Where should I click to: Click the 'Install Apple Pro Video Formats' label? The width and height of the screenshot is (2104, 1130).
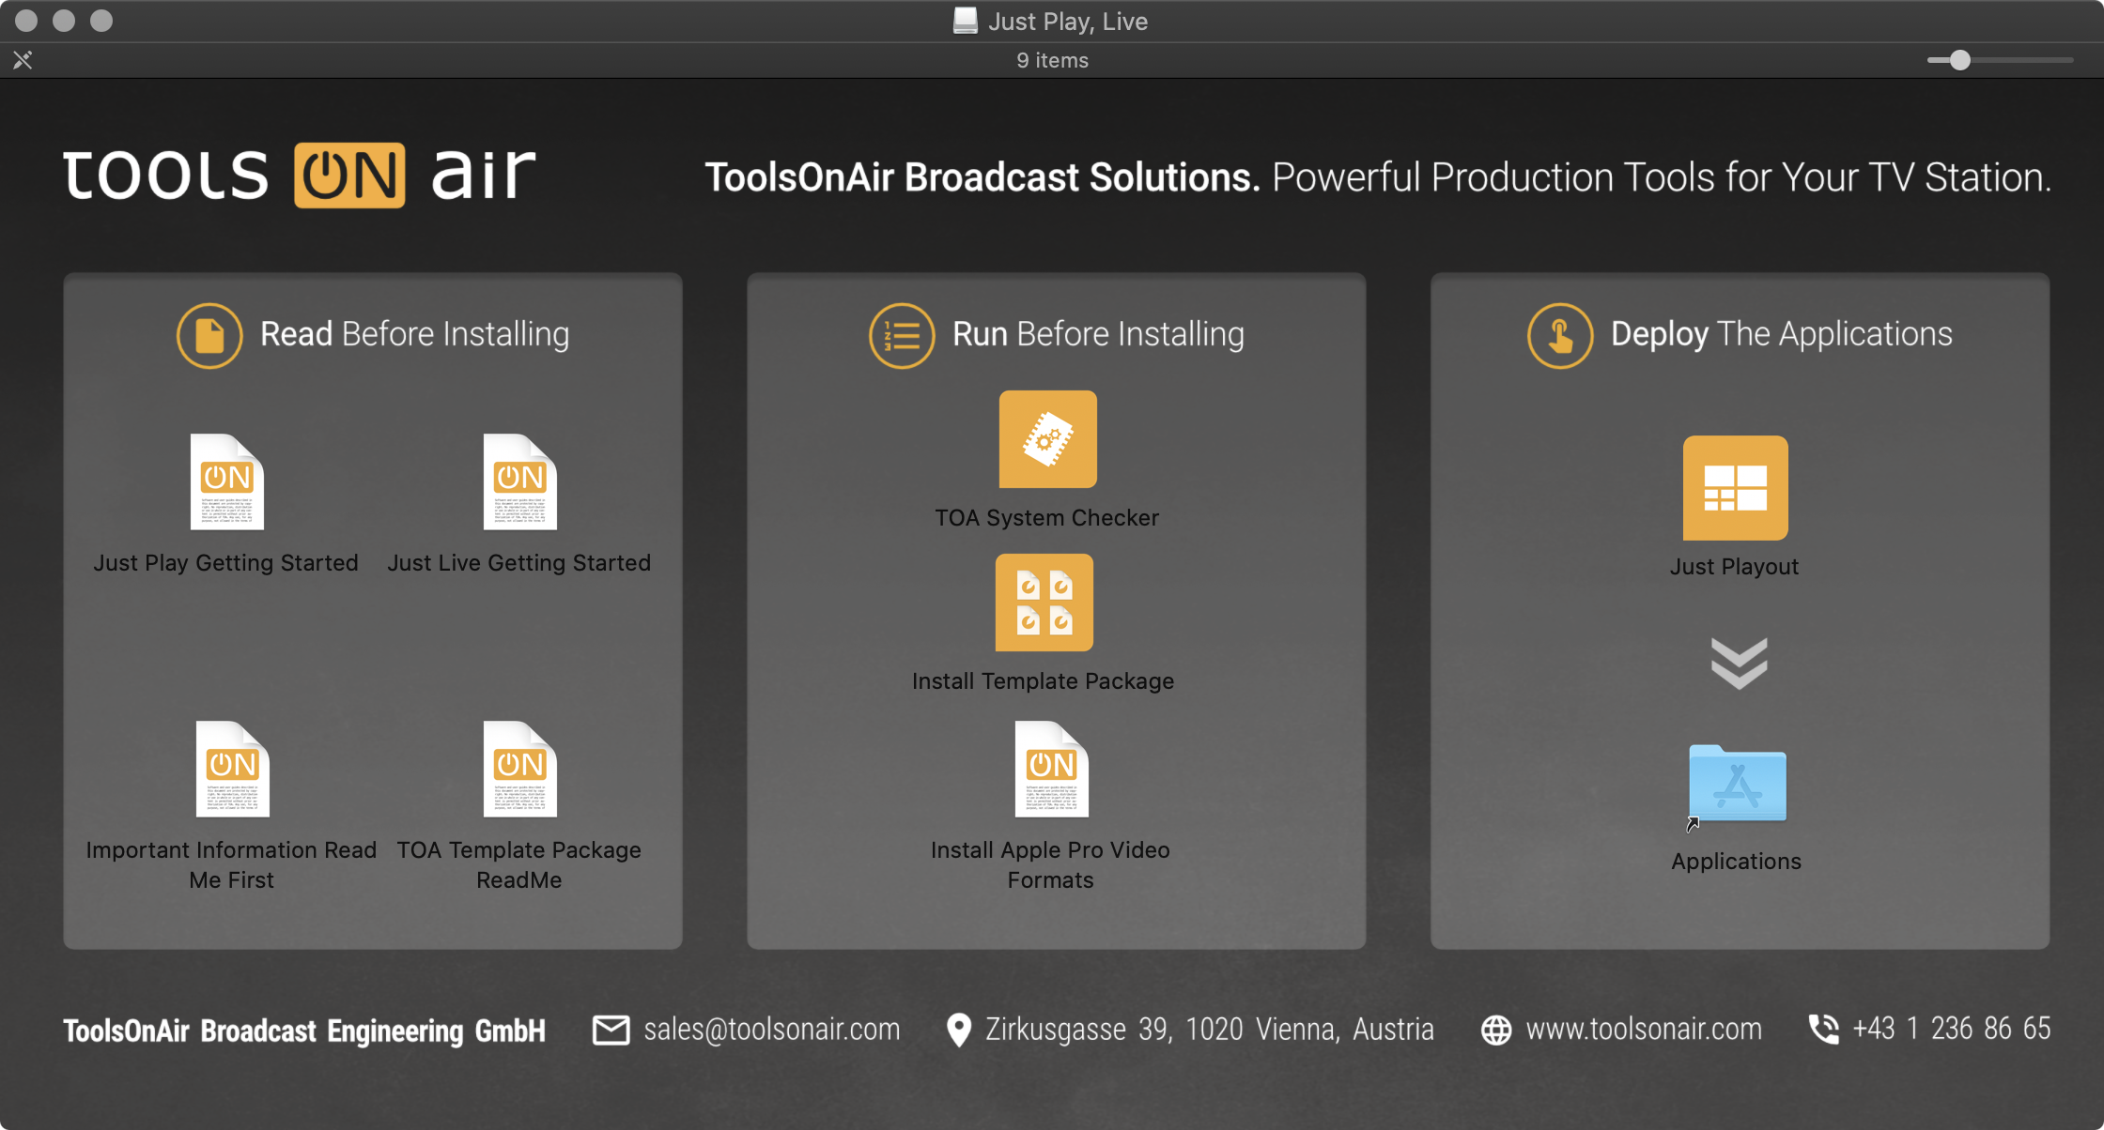[1050, 865]
